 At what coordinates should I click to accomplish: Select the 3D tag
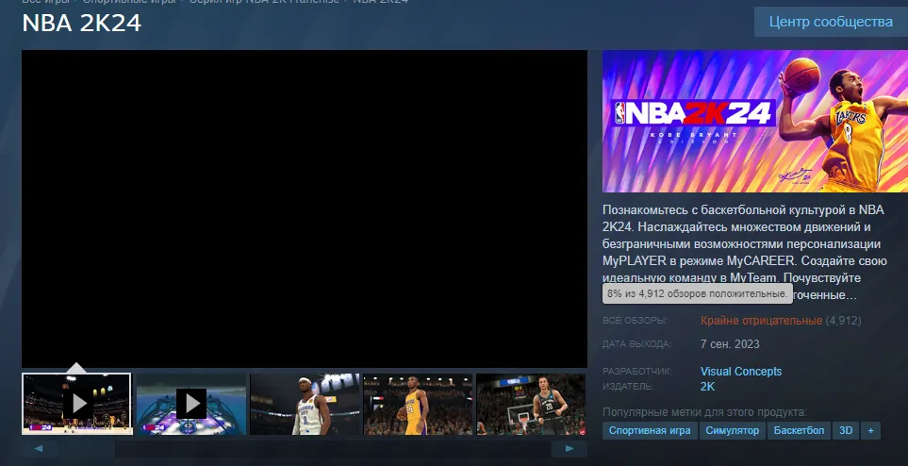click(846, 431)
